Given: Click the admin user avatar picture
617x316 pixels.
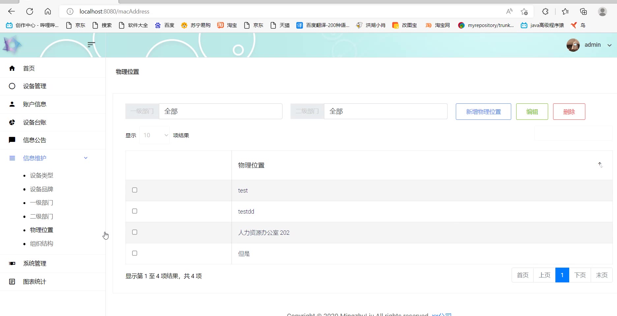Looking at the screenshot, I should tap(573, 45).
